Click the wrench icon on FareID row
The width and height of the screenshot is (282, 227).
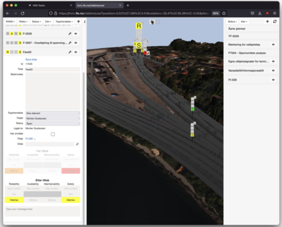pyautogui.click(x=70, y=52)
